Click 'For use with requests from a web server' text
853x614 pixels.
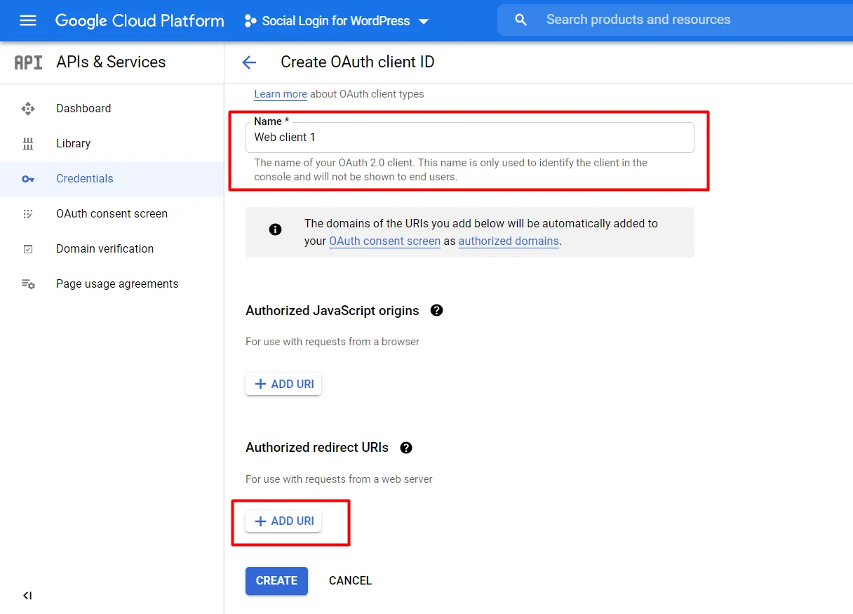tap(339, 479)
